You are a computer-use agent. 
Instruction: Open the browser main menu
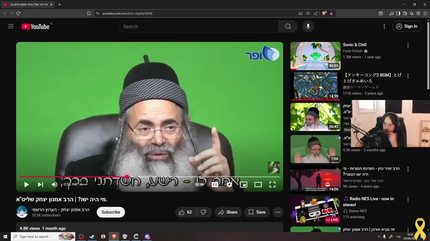425,13
